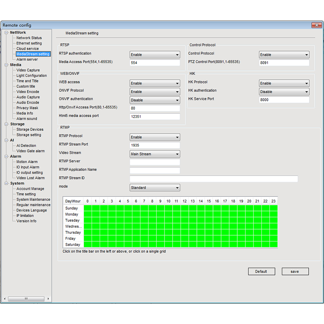Click the sidebar horizontal scrollbar left arrow
324x324 pixels.
(5, 299)
